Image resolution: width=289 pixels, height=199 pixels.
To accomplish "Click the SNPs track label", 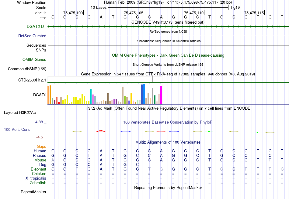I will click(x=41, y=50).
